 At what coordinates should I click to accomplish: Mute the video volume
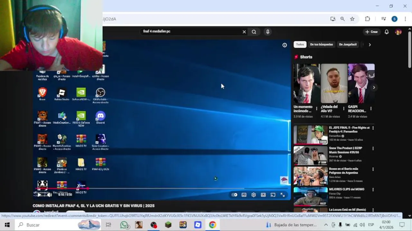point(49,194)
